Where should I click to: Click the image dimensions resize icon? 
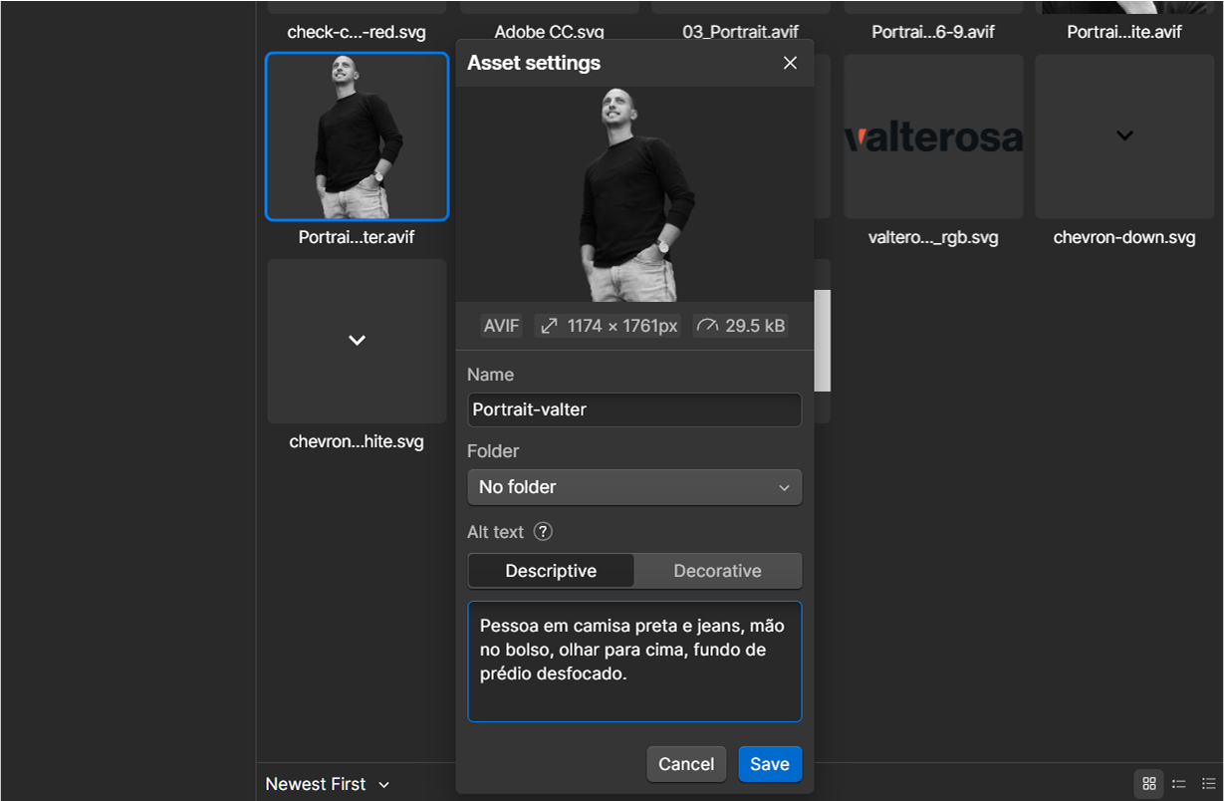point(548,326)
